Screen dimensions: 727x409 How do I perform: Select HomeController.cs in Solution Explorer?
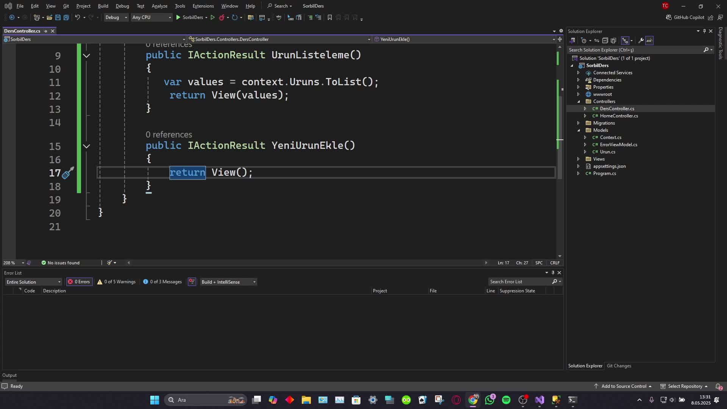click(x=619, y=116)
